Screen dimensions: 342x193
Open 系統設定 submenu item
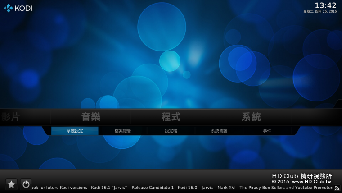75,131
